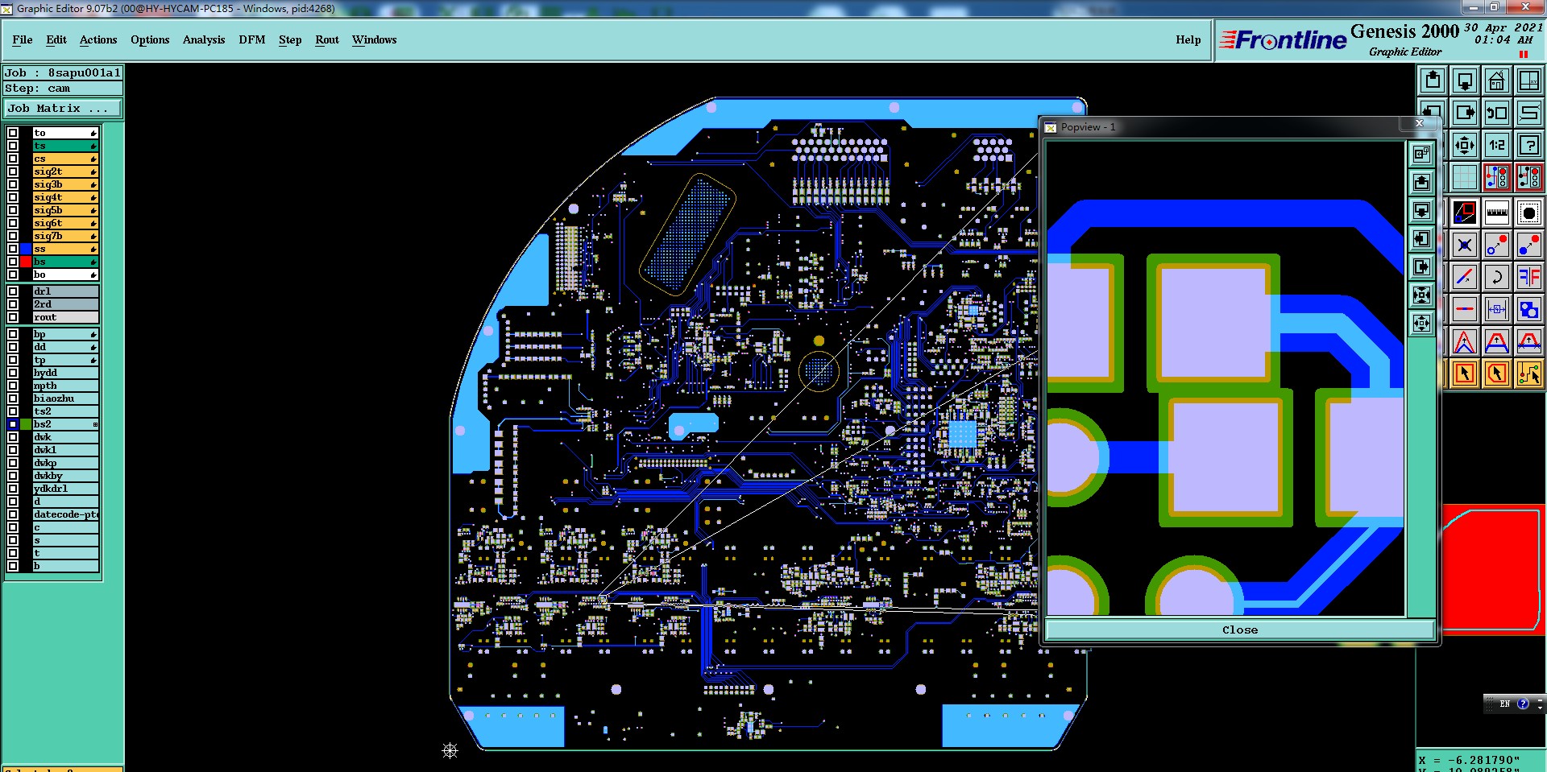Open the XY window view icon
The height and width of the screenshot is (772, 1547).
pyautogui.click(x=1528, y=81)
